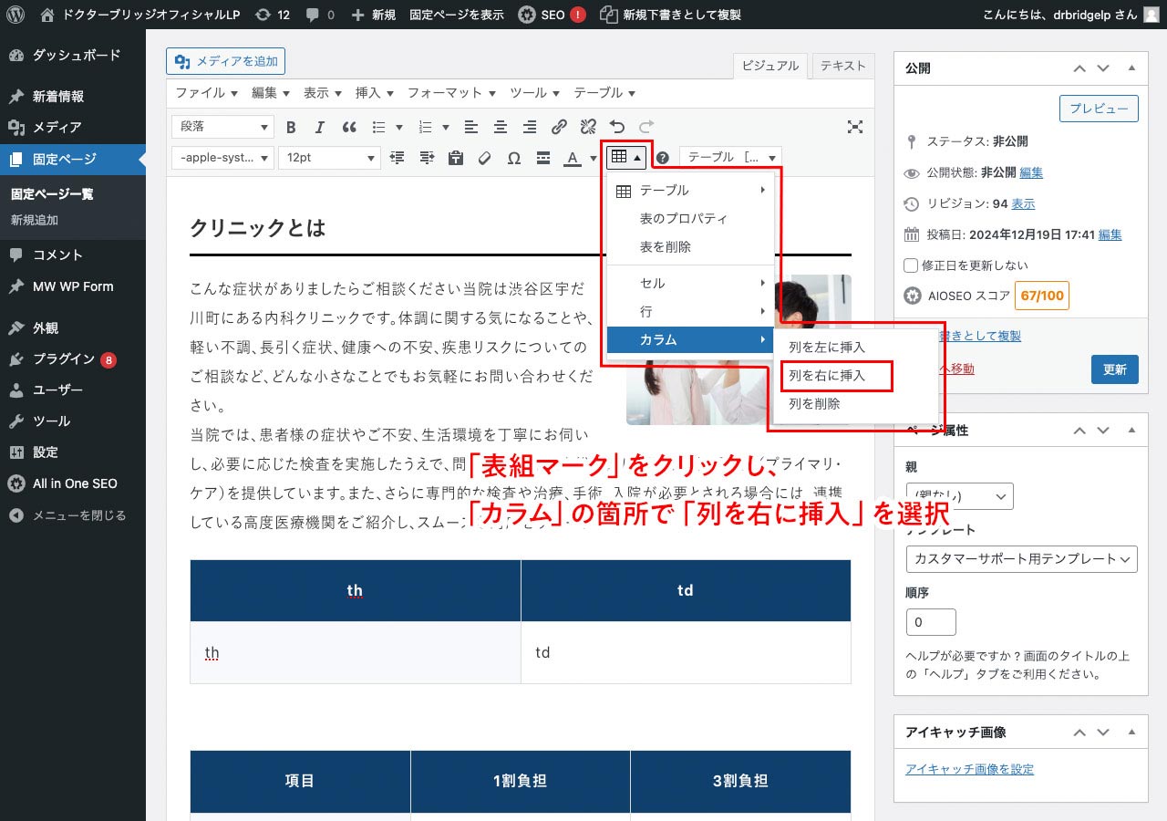The image size is (1167, 821).
Task: Apply italic formatting
Action: point(320,128)
